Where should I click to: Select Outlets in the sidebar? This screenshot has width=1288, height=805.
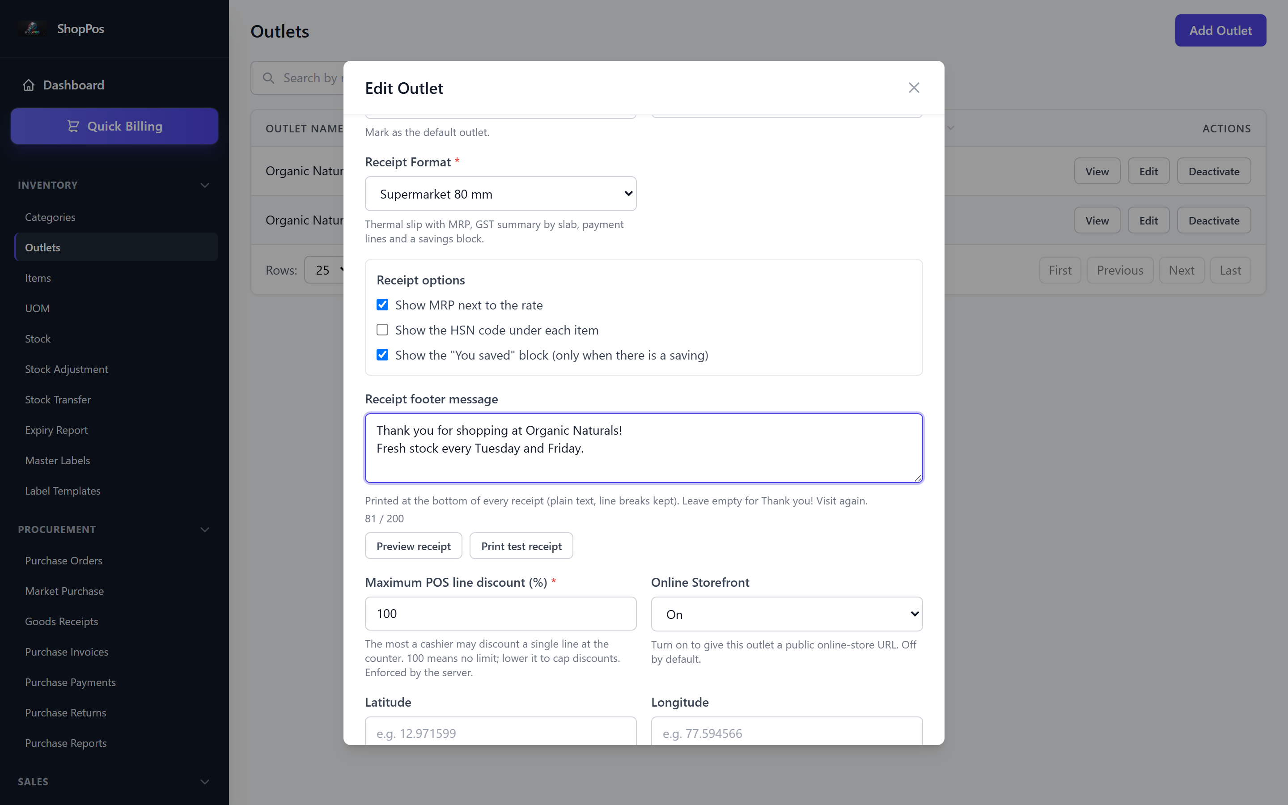click(x=116, y=248)
